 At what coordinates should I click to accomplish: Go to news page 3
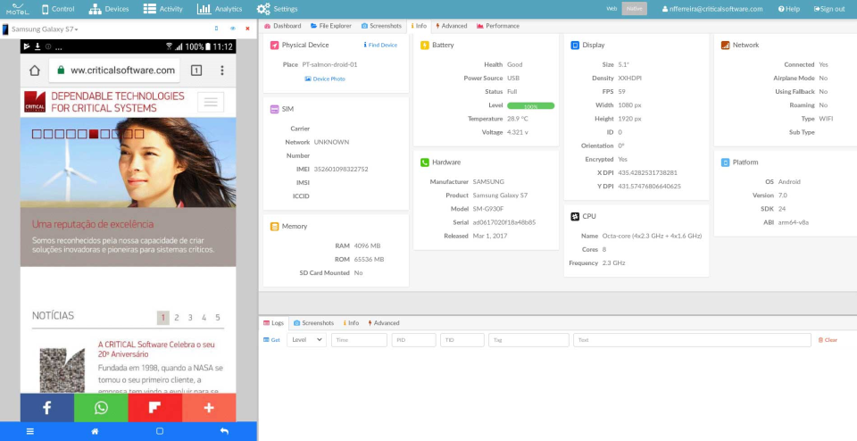190,318
